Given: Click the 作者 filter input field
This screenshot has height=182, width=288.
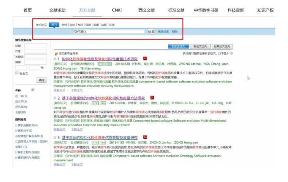Looking at the screenshot, I should [36, 51].
